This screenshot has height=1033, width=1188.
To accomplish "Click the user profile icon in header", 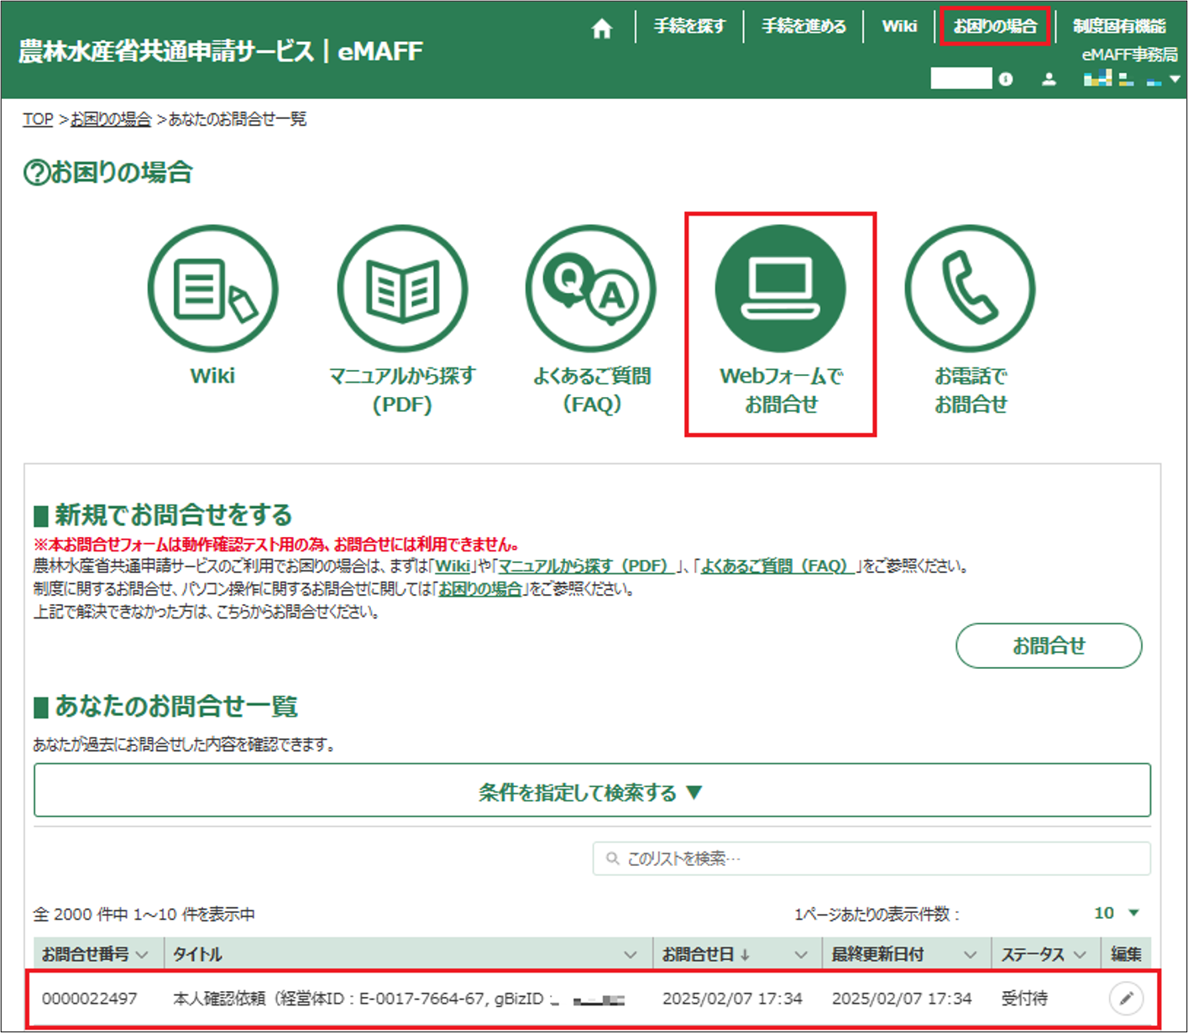I will (1049, 80).
